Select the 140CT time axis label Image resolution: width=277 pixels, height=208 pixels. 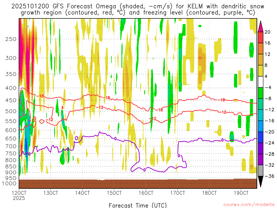(82, 193)
